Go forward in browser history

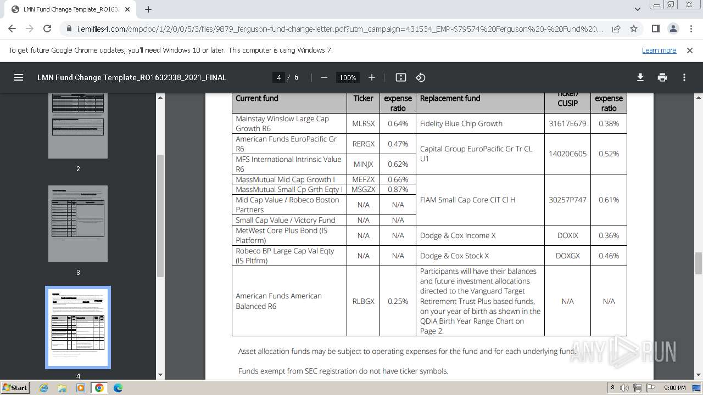coord(30,29)
